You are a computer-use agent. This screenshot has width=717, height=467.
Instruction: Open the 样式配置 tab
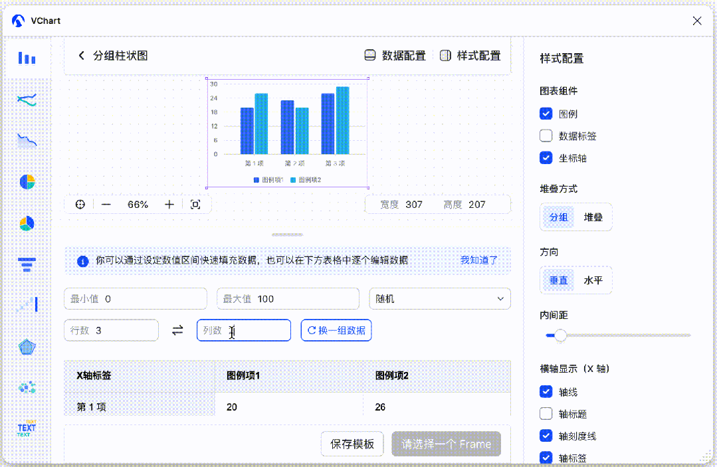(470, 55)
